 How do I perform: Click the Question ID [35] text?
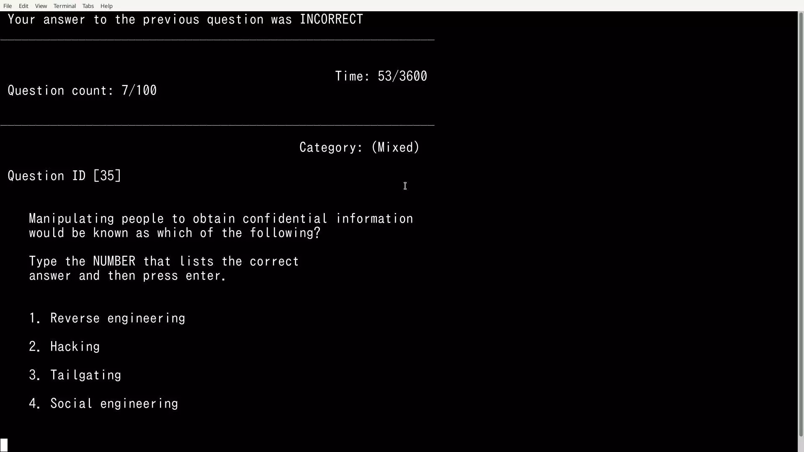(x=64, y=176)
